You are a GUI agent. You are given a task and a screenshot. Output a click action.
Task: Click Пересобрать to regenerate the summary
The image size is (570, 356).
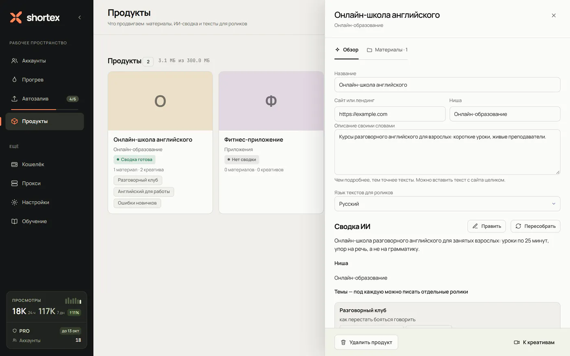[x=535, y=226]
